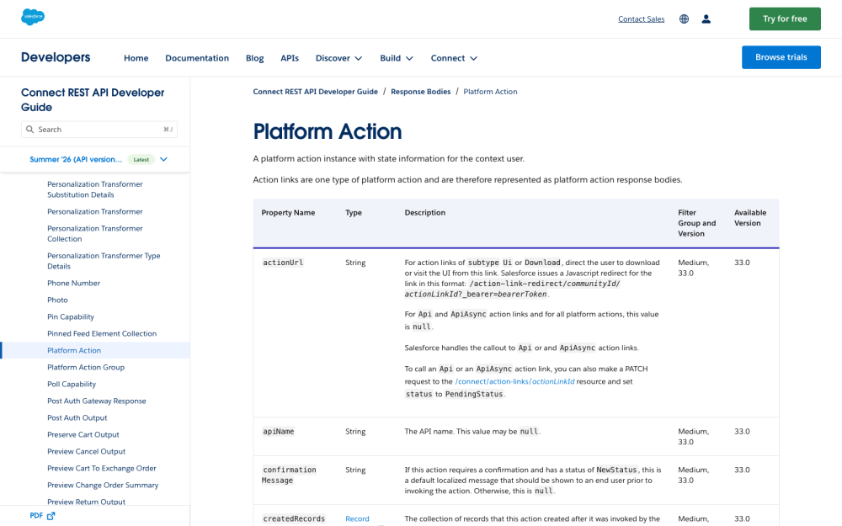Click the Try for free button
The image size is (842, 526).
(785, 19)
